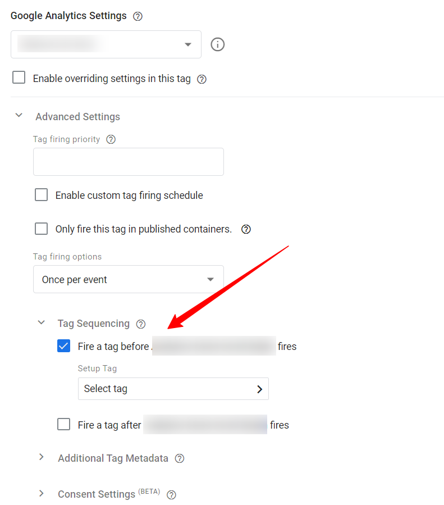444x505 pixels.
Task: Expand Additional Tag Metadata section
Action: 41,457
